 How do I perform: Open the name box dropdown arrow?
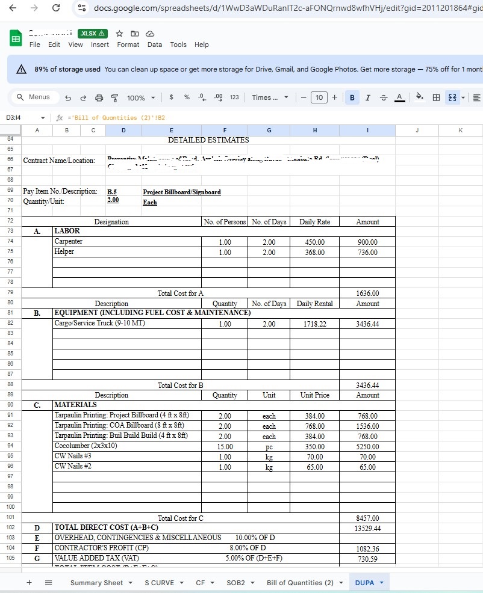43,118
